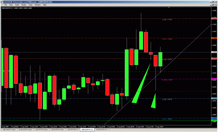Click the 4 Aug 12:00 time label
Image resolution: width=218 pixels, height=132 pixels.
(x=34, y=127)
